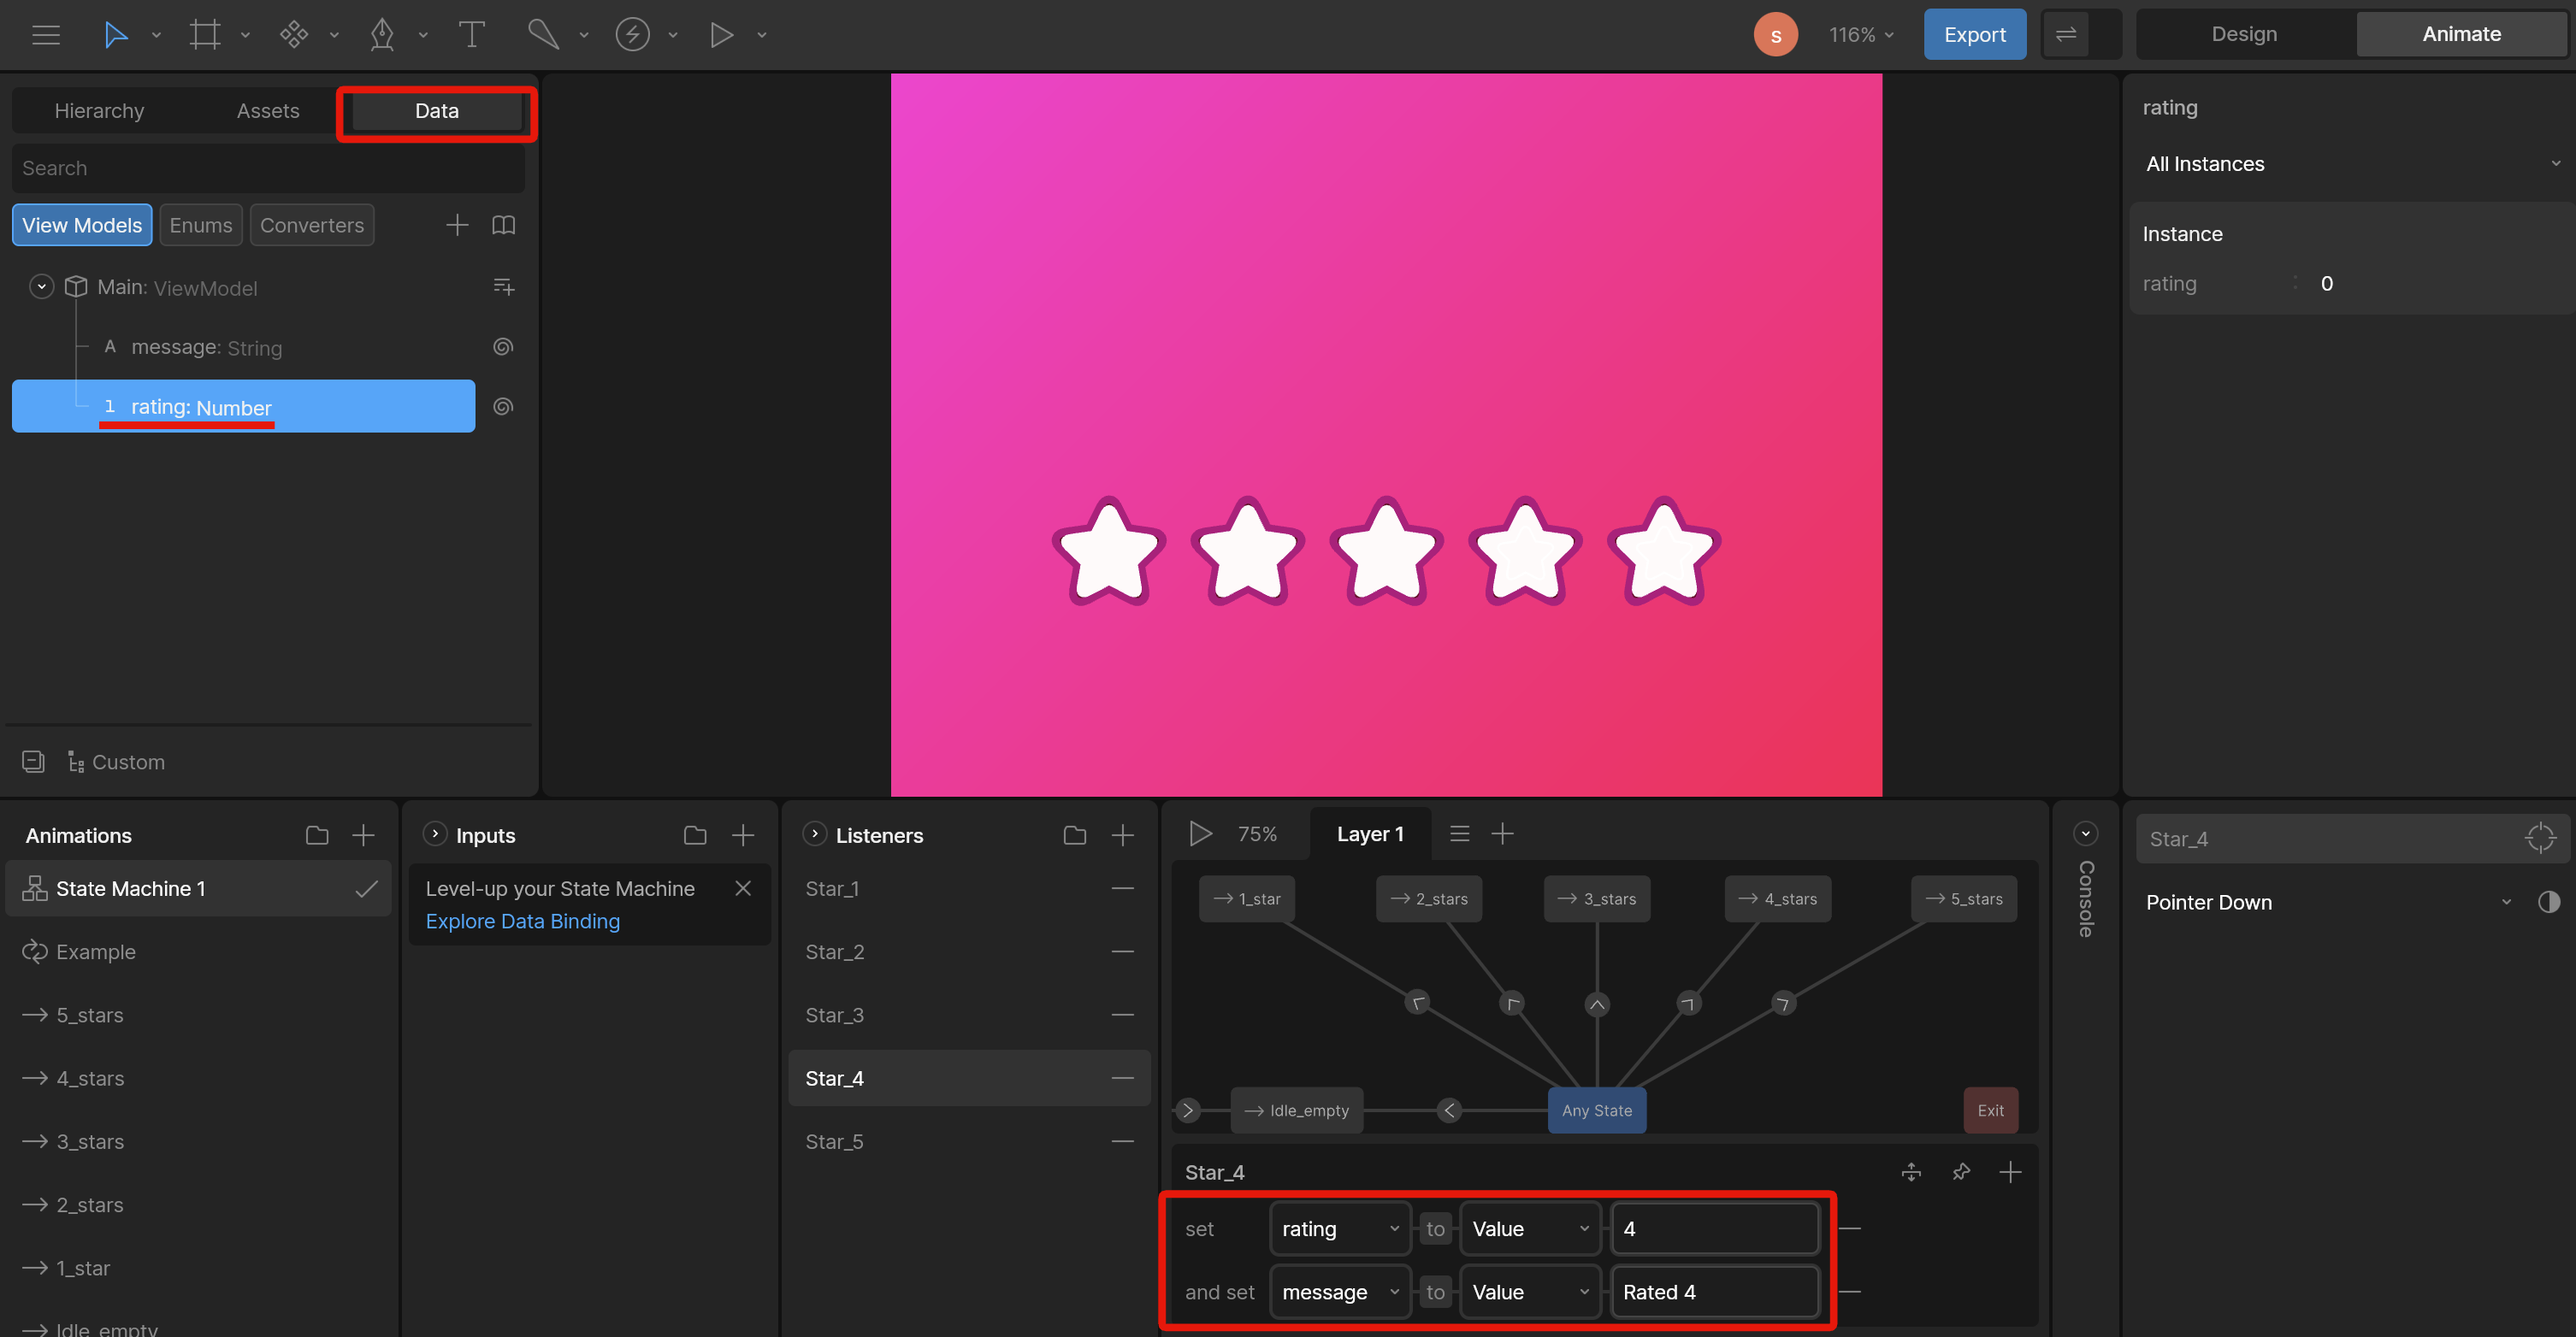Select the Text tool
This screenshot has width=2576, height=1337.
pyautogui.click(x=471, y=35)
